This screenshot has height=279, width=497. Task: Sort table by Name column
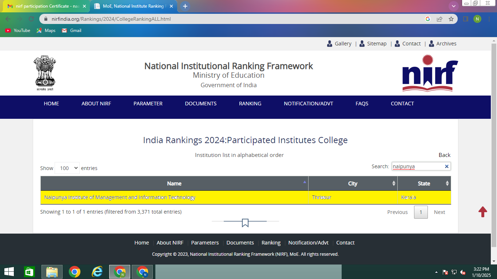174,183
